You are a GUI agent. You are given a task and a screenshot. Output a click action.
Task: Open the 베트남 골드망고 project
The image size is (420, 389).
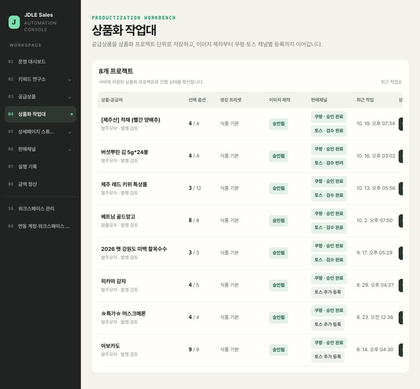[118, 217]
